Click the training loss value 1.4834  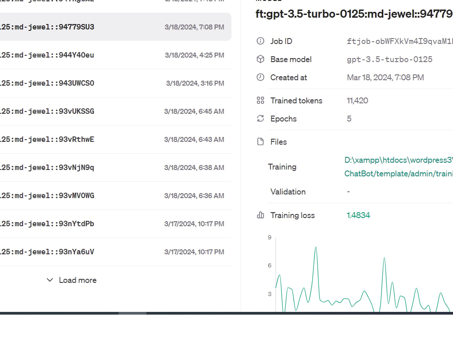358,215
